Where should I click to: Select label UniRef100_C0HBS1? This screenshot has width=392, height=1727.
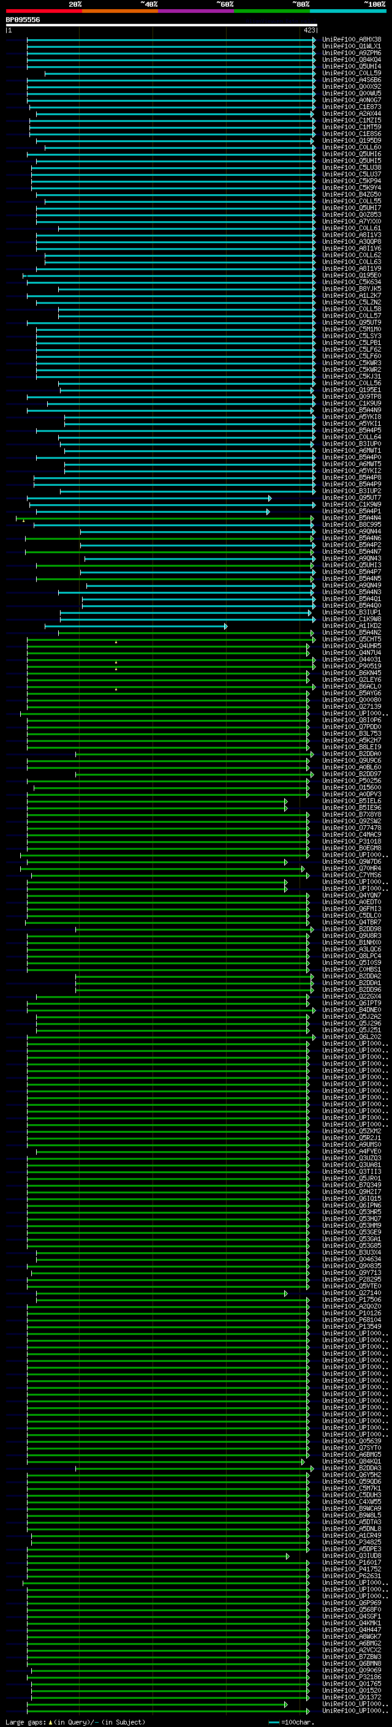pyautogui.click(x=351, y=970)
